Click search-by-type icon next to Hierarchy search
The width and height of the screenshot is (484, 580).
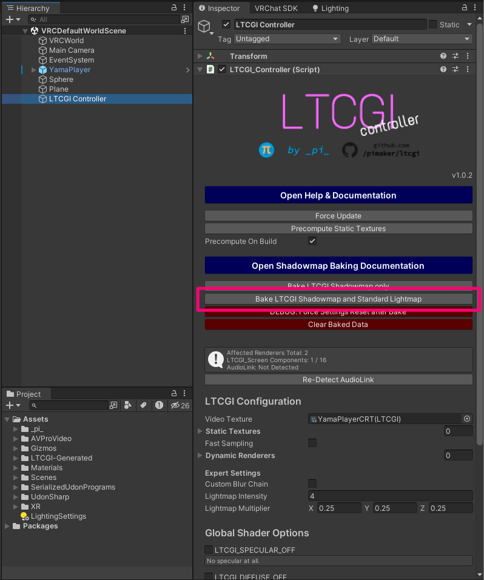185,19
